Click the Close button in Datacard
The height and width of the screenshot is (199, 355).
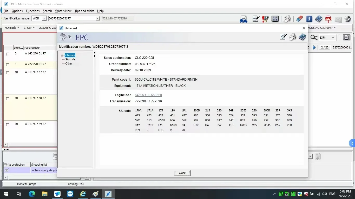pos(182,173)
